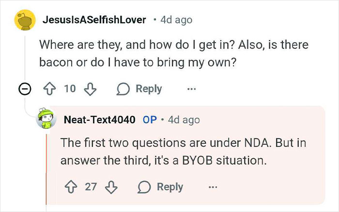Upvote Neat-Text4040's reply
Viewport: 339px width, 212px height.
(x=71, y=187)
